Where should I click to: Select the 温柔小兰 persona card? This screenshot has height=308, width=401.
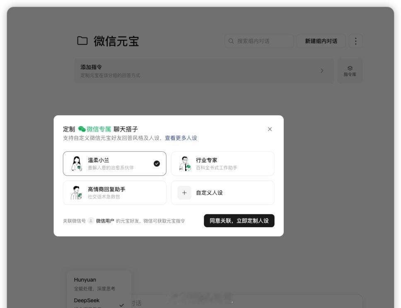tap(115, 164)
